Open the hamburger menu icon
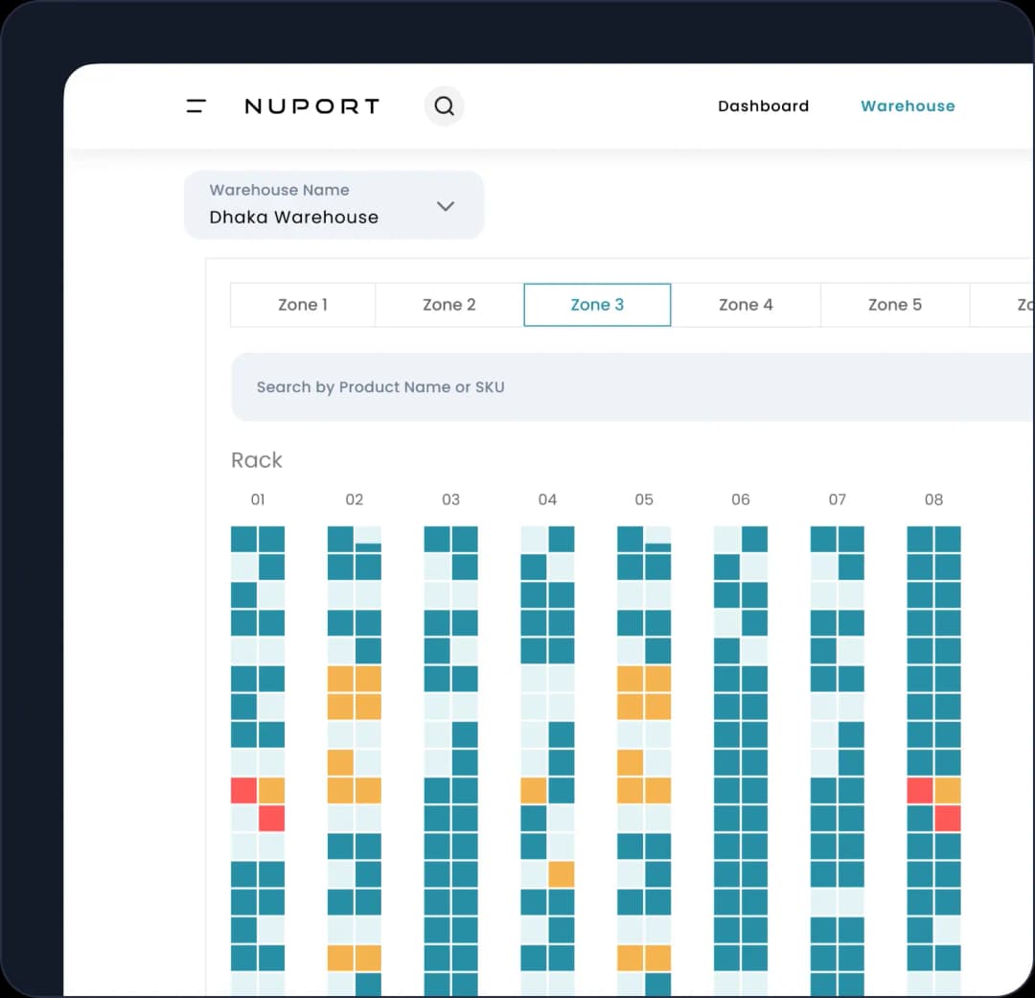Viewport: 1035px width, 998px height. pyautogui.click(x=196, y=105)
